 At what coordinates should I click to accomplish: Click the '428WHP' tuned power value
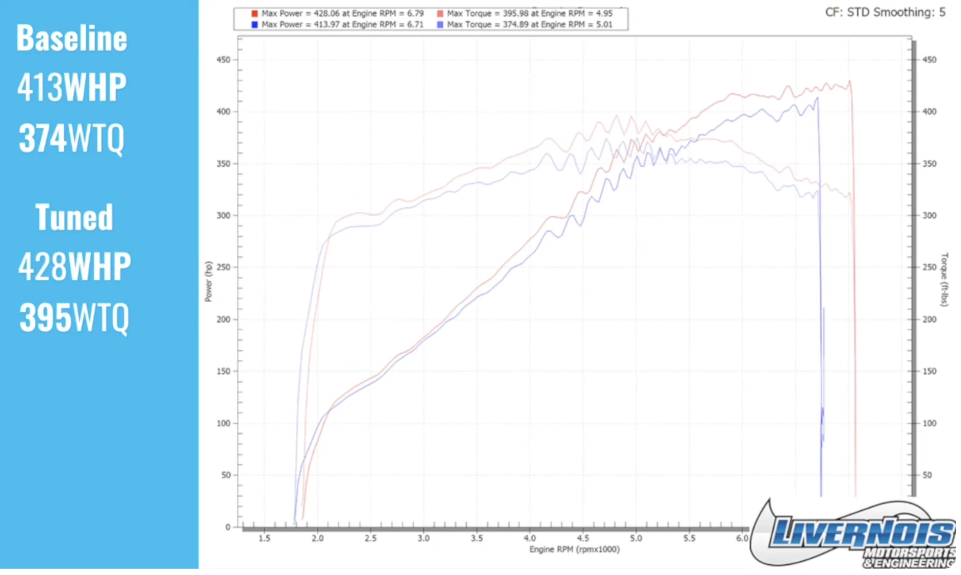[74, 266]
